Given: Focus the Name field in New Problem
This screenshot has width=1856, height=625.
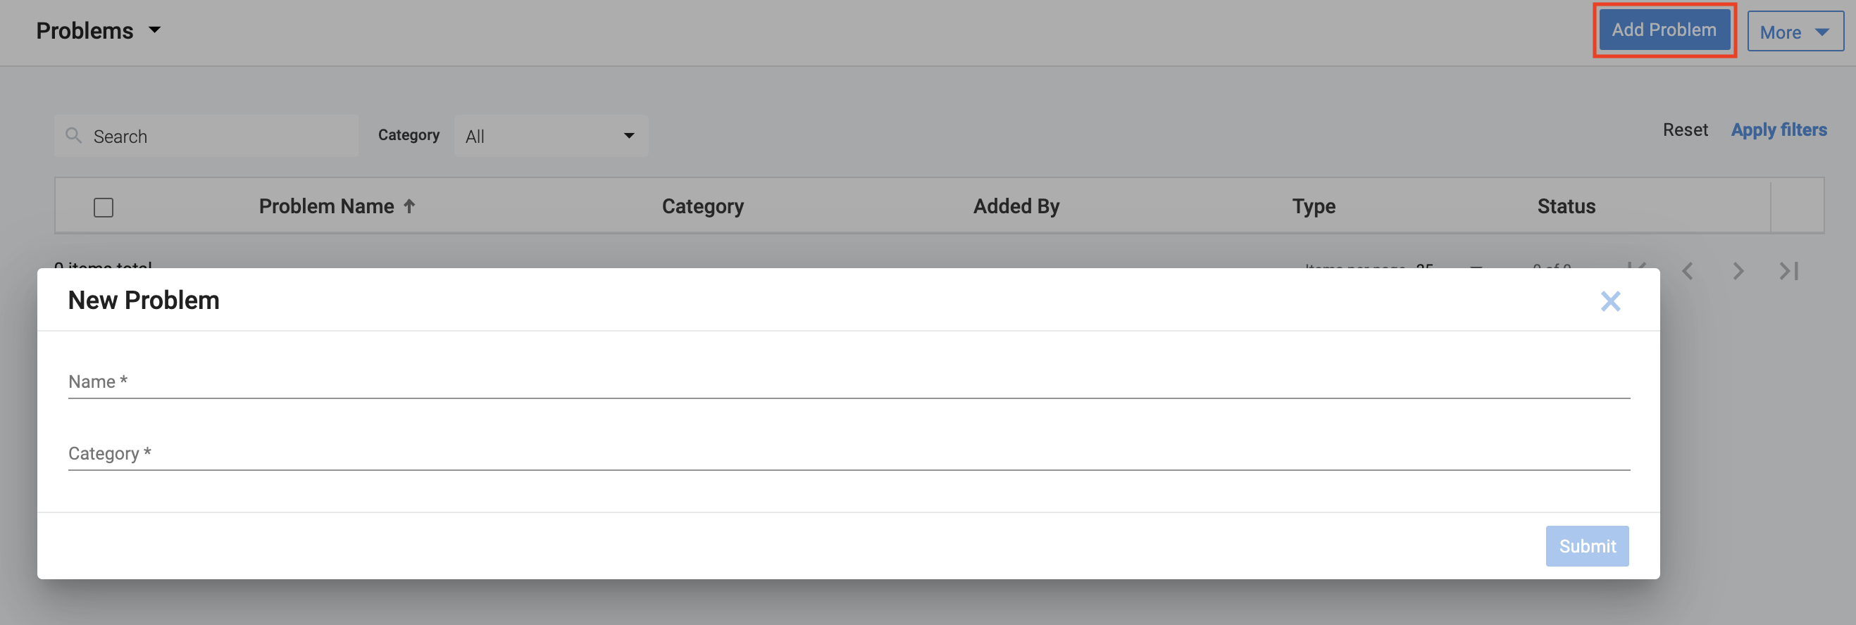Looking at the screenshot, I should tap(848, 381).
